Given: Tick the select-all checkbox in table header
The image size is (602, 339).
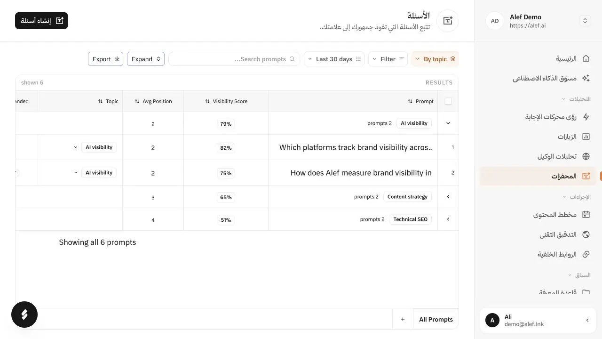Looking at the screenshot, I should point(448,101).
